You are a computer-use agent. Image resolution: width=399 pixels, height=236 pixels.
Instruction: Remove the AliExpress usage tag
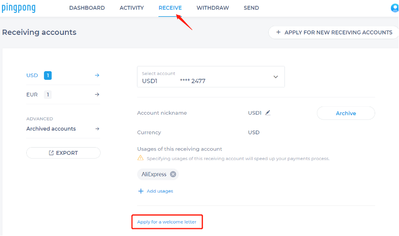173,174
